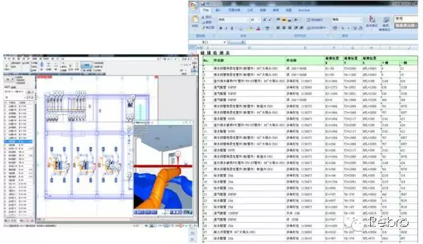Open the number format dropdown in Excel

361,20
